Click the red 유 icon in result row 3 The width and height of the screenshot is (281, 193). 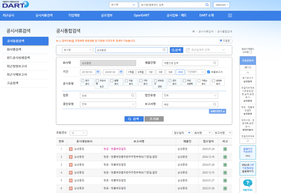[x=71, y=165]
